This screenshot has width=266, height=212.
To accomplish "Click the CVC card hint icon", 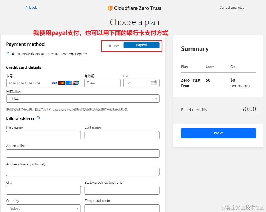I will click(x=154, y=83).
